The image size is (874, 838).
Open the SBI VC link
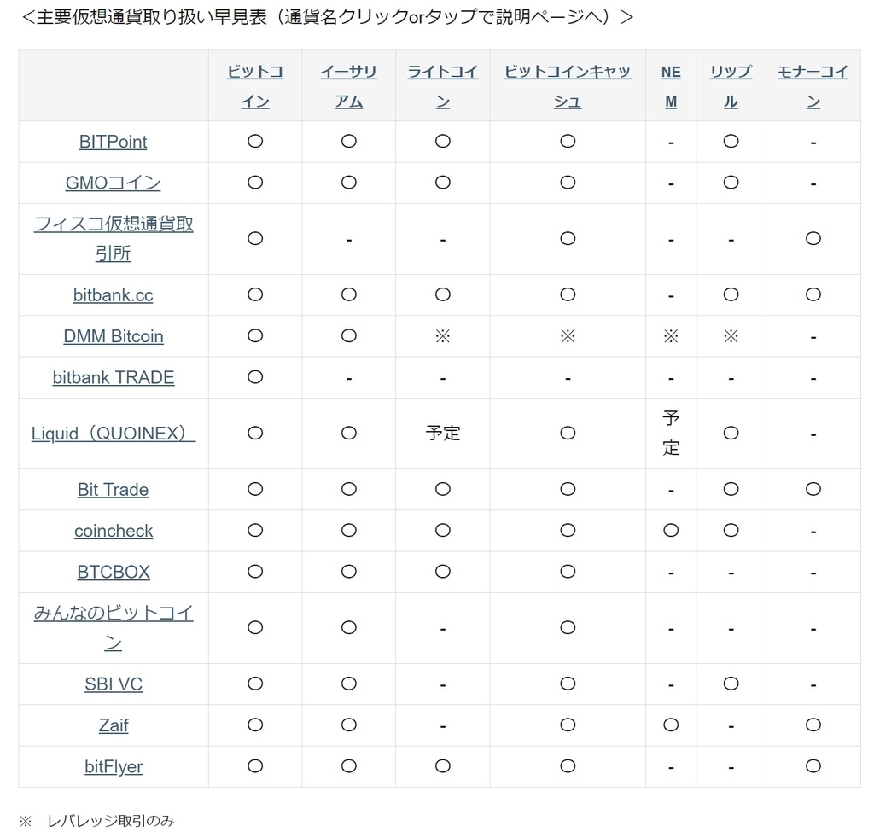click(114, 684)
